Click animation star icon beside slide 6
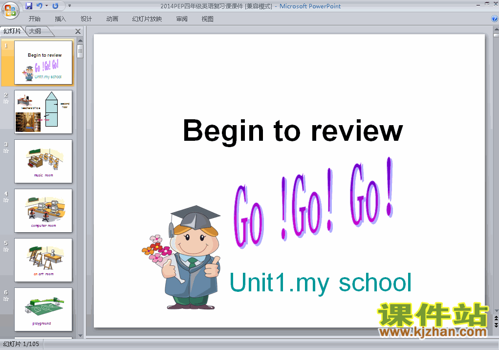The image size is (499, 350). click(6, 299)
